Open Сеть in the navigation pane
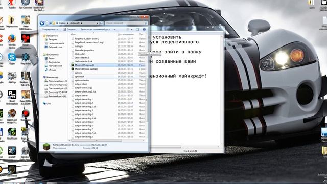 47,103
